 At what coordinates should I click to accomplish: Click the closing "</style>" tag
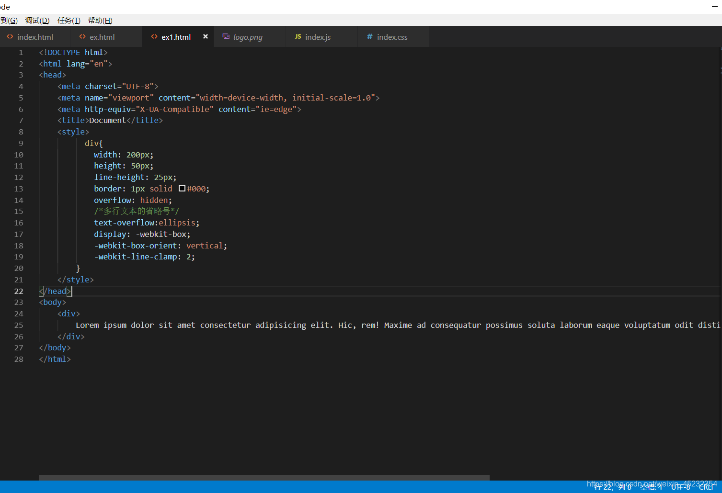[76, 280]
